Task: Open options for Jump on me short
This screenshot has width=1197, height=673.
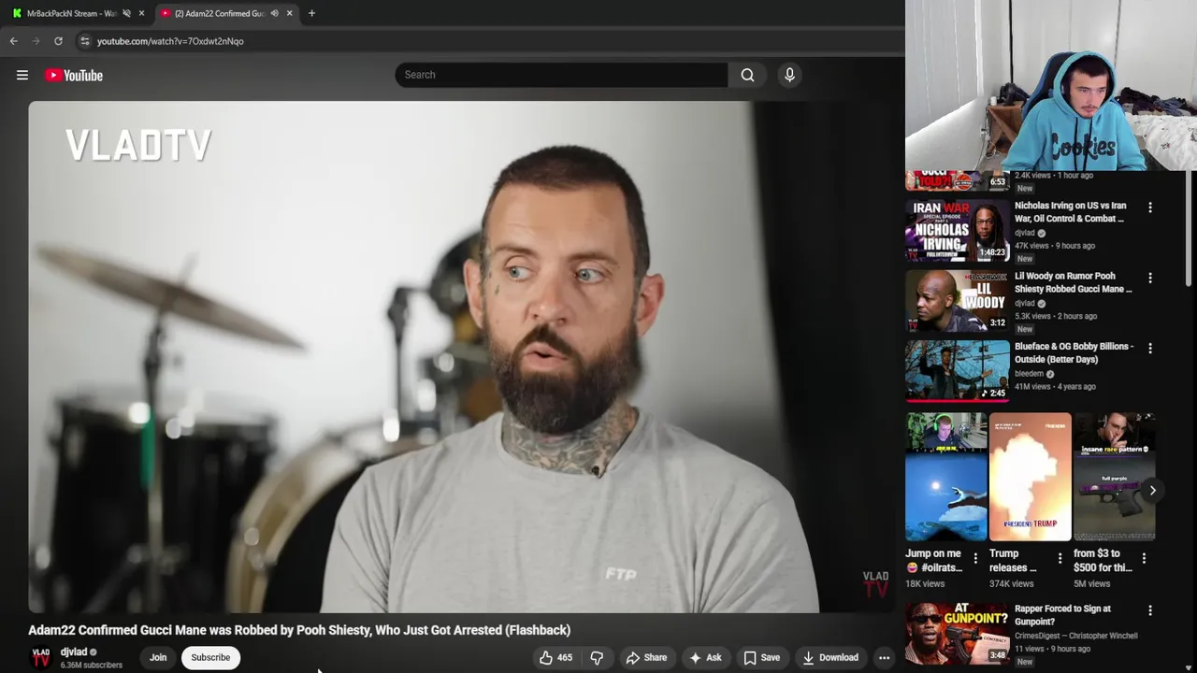Action: pos(975,558)
